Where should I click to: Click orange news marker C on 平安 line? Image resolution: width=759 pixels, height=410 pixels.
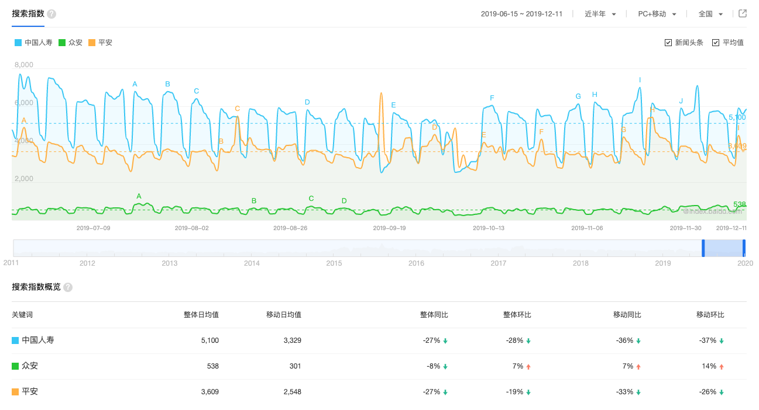pyautogui.click(x=237, y=109)
